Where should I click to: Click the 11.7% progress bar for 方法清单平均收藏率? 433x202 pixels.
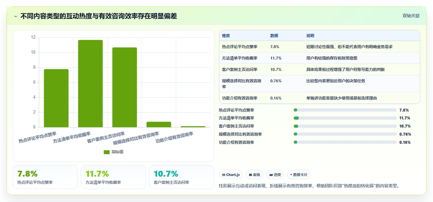click(x=345, y=118)
